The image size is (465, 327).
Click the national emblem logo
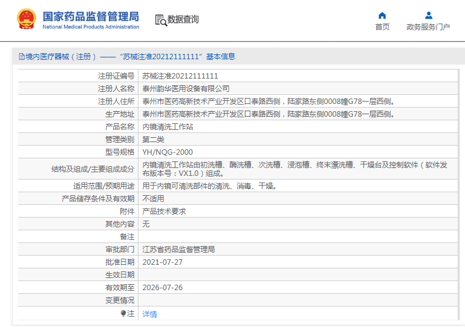coord(27,19)
